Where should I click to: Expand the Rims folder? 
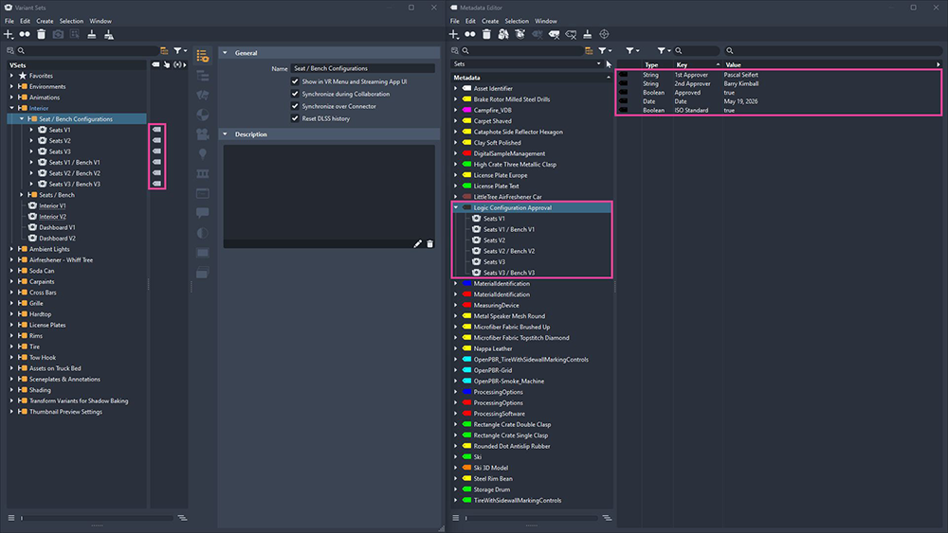pyautogui.click(x=11, y=336)
